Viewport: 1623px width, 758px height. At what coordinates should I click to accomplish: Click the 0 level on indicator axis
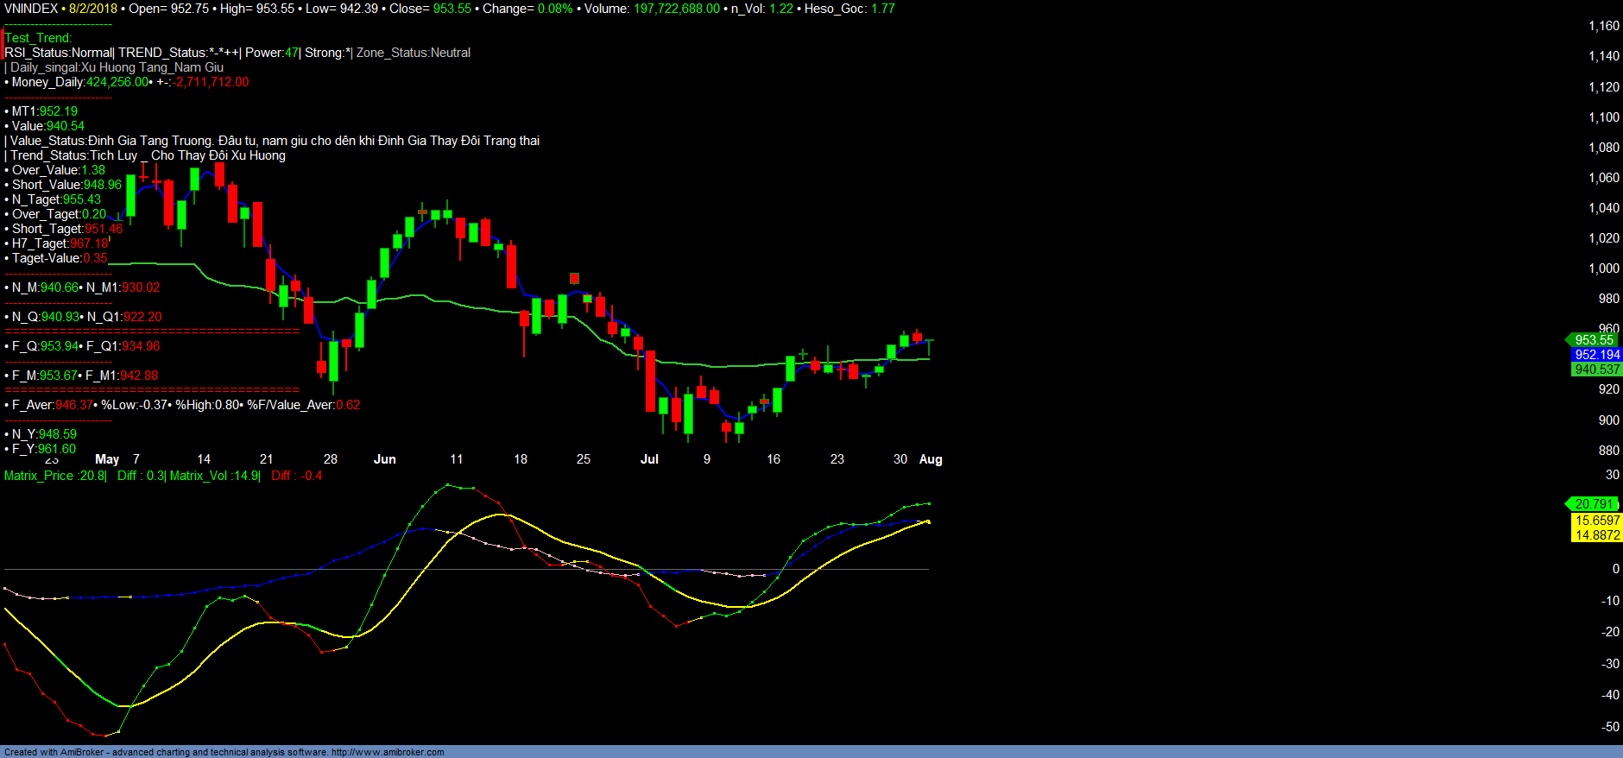point(1615,569)
